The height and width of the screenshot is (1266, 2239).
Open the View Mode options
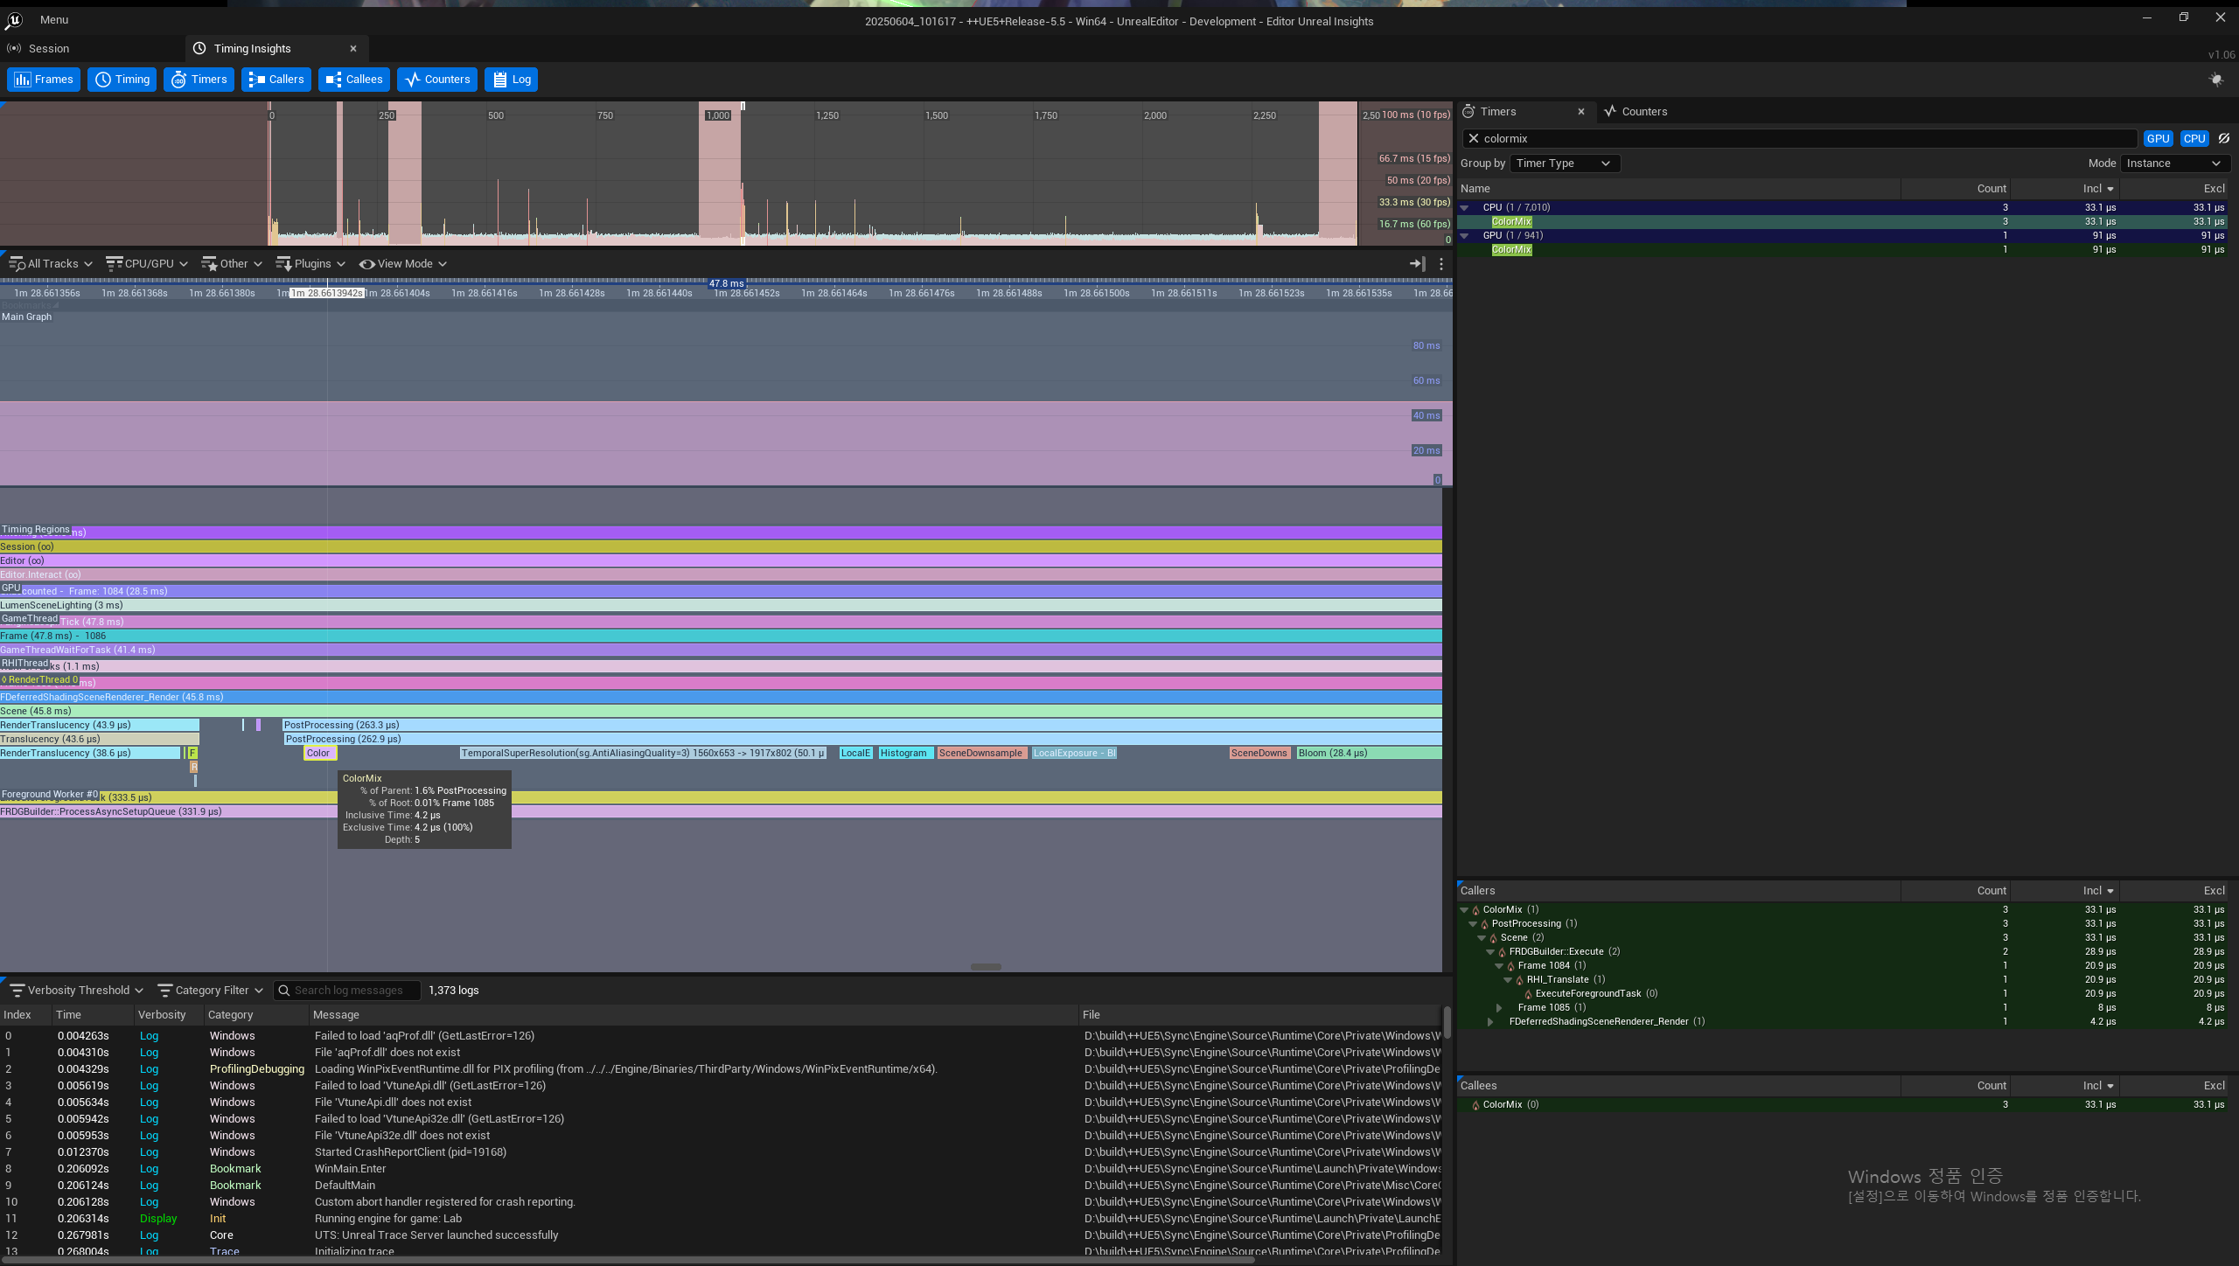click(403, 263)
